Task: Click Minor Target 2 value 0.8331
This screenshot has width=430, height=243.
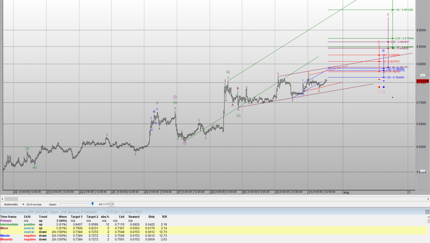Action: (93, 228)
